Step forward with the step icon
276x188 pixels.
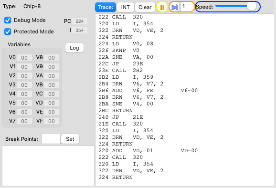[174, 7]
